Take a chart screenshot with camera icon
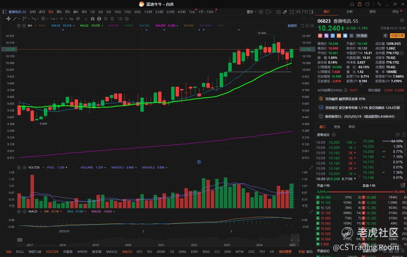The height and width of the screenshot is (257, 407). pyautogui.click(x=279, y=12)
